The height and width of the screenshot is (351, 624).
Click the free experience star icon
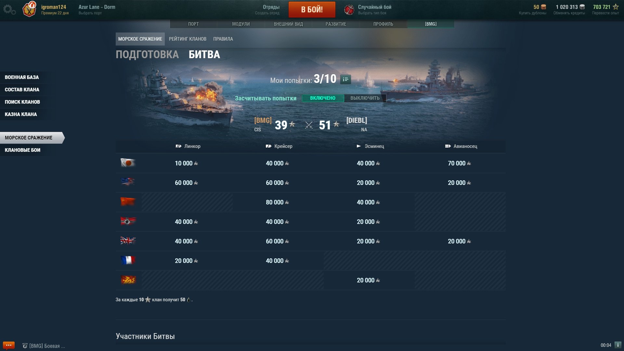[x=616, y=7]
